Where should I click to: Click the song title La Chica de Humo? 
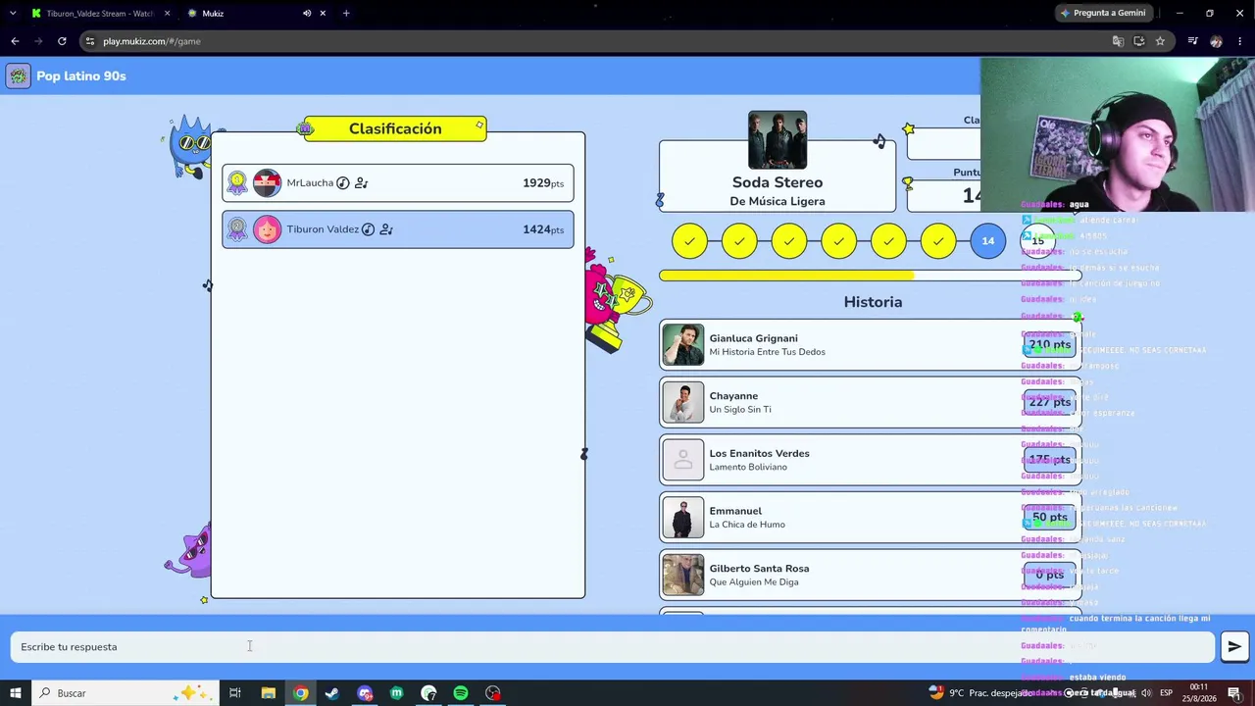click(747, 525)
